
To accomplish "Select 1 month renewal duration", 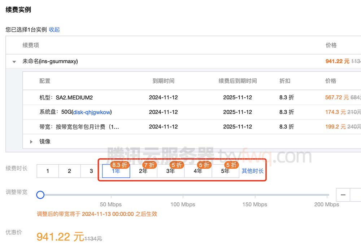I will (x=48, y=171).
